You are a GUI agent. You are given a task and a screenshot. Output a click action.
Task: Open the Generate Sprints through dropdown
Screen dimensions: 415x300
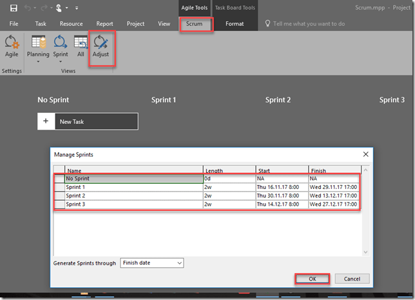[x=151, y=263]
